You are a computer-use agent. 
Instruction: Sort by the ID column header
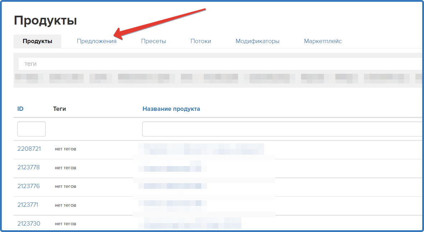[20, 109]
